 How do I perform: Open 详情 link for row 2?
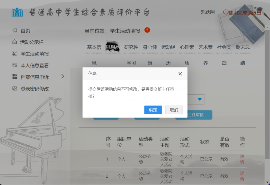tap(242, 176)
